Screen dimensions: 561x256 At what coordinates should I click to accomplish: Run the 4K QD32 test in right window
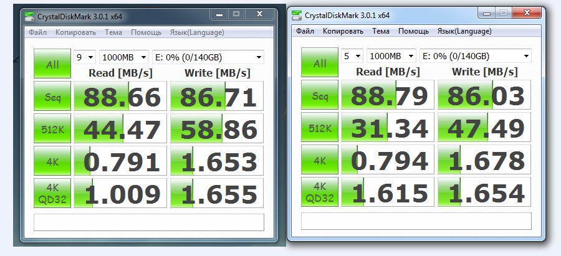(320, 192)
